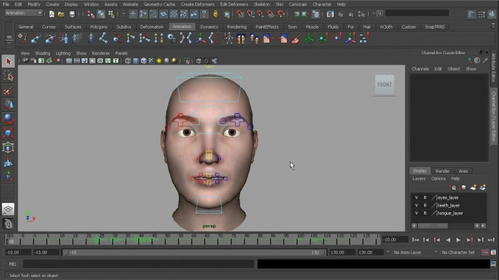Toggle reference mode R of eyes_layer
This screenshot has width=499, height=280.
click(x=425, y=197)
